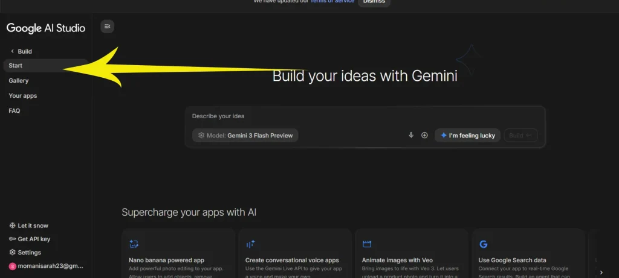Open the Nano banana powered app card

[x=178, y=254]
